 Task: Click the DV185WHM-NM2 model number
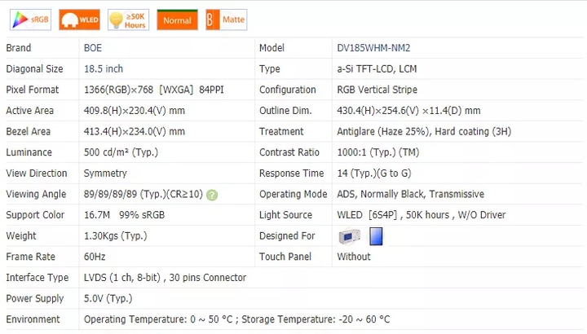(x=373, y=48)
